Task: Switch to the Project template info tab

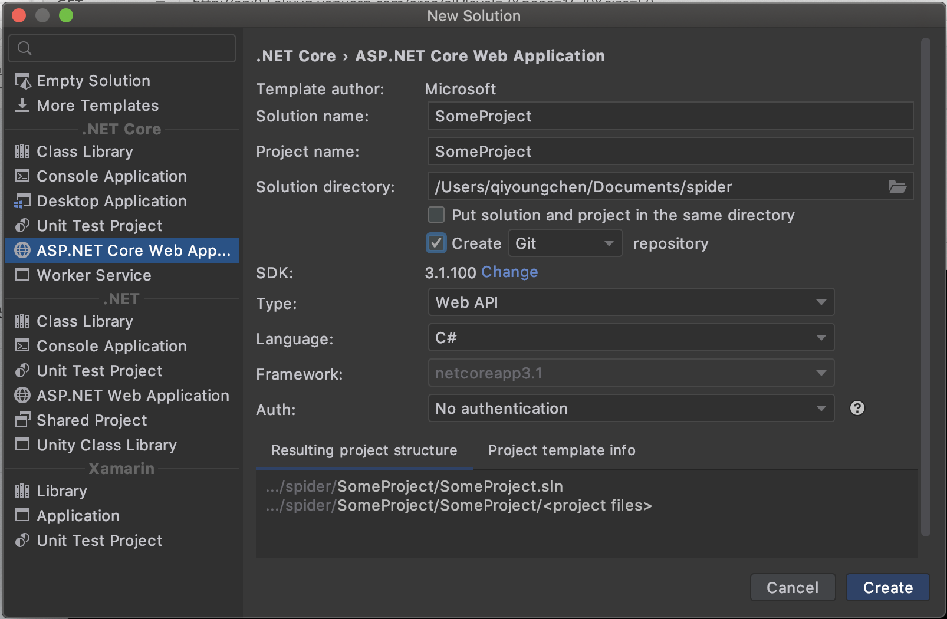Action: [x=561, y=450]
